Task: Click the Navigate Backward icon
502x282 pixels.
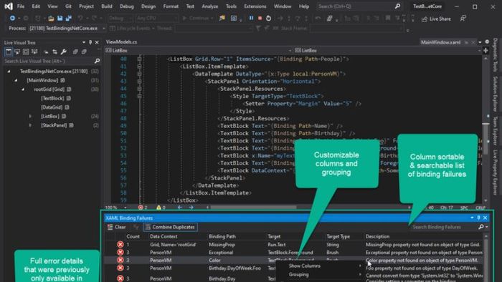Action: tap(12, 18)
